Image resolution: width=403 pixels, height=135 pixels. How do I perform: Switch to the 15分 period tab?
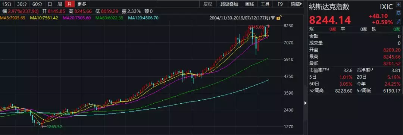point(7,4)
